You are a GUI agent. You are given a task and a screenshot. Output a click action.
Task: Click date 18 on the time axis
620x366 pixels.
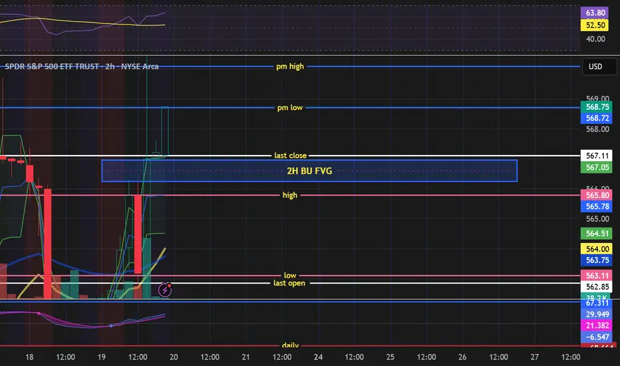[29, 357]
